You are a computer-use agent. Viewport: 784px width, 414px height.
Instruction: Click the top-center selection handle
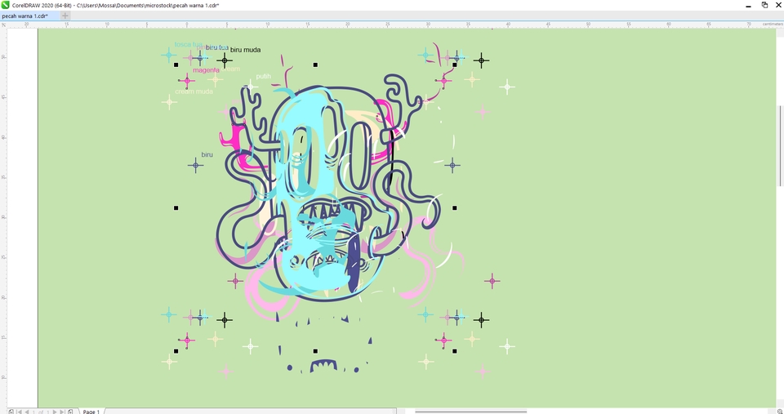pos(315,65)
